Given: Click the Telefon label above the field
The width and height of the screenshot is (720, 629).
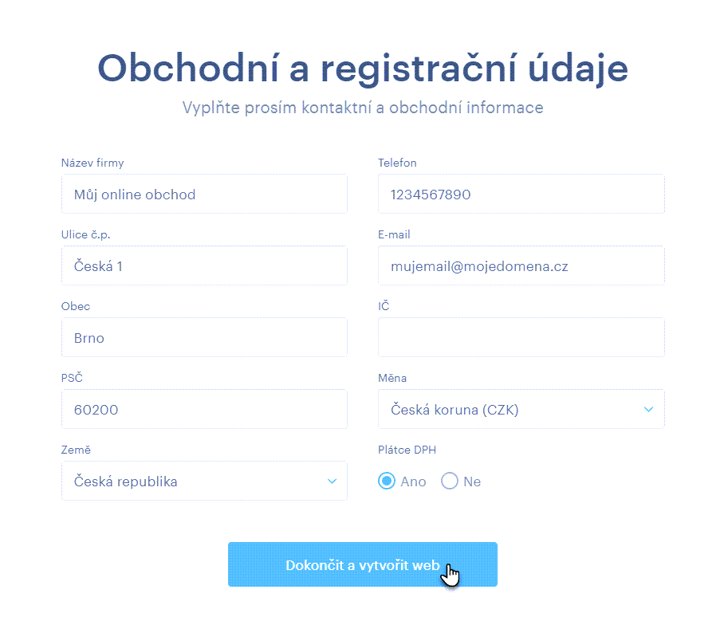Looking at the screenshot, I should (x=397, y=163).
